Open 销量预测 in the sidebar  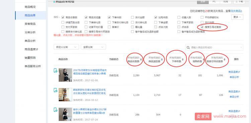(30, 58)
